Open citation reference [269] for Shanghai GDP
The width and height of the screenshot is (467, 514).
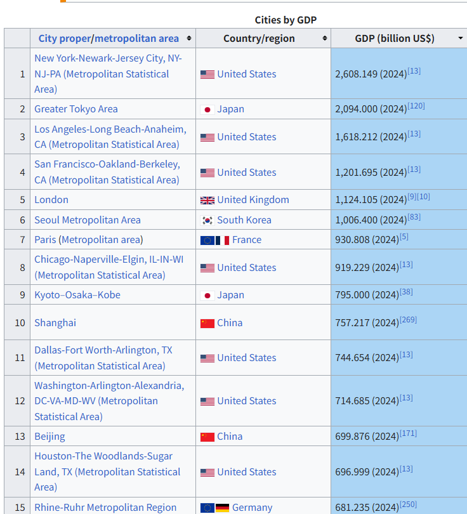[408, 320]
